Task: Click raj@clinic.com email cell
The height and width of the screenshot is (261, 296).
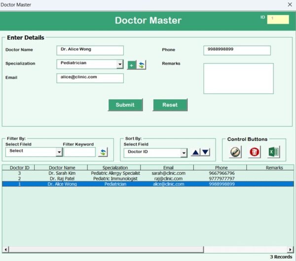Action: coord(168,179)
